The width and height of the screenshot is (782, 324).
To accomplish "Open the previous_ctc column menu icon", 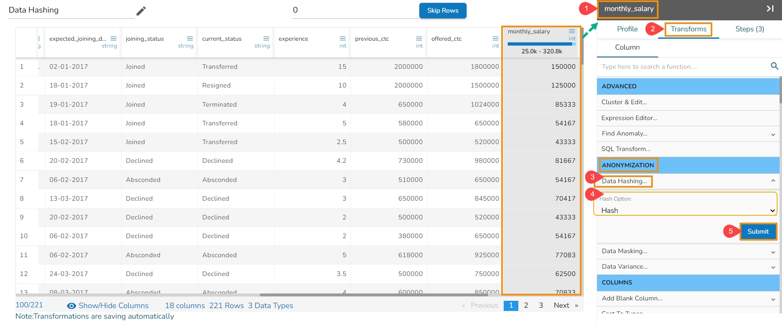I will [419, 39].
